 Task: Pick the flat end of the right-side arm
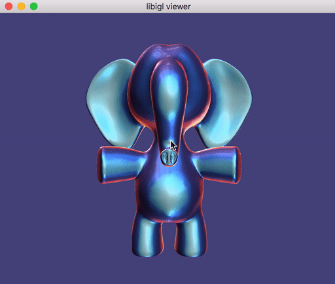coord(238,165)
